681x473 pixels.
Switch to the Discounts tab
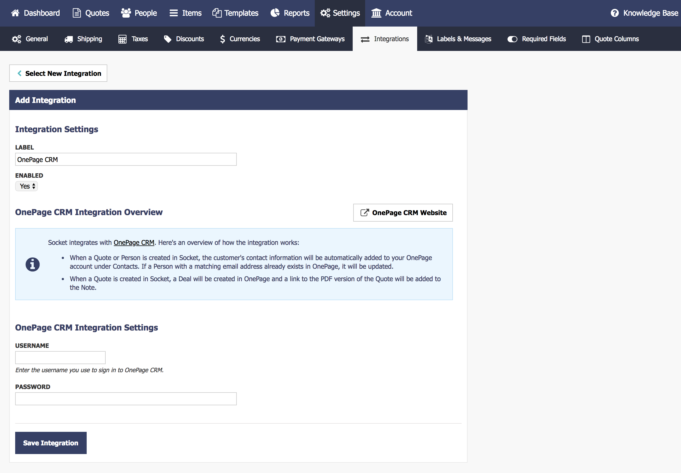pos(184,39)
